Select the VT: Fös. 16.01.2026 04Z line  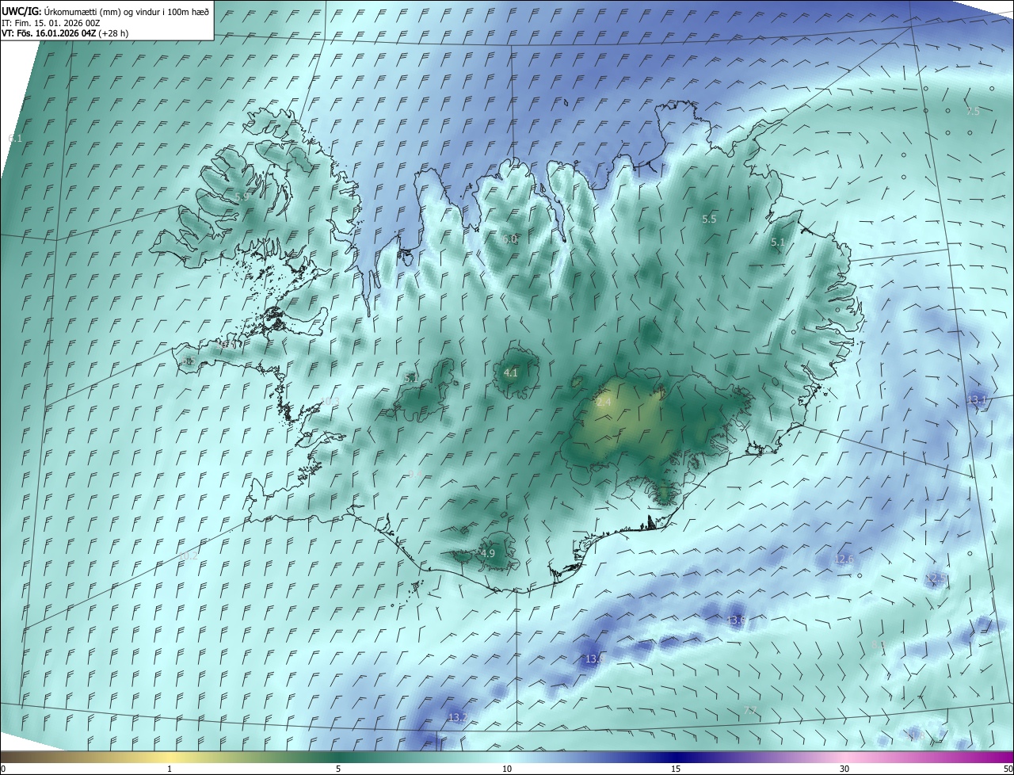point(65,33)
